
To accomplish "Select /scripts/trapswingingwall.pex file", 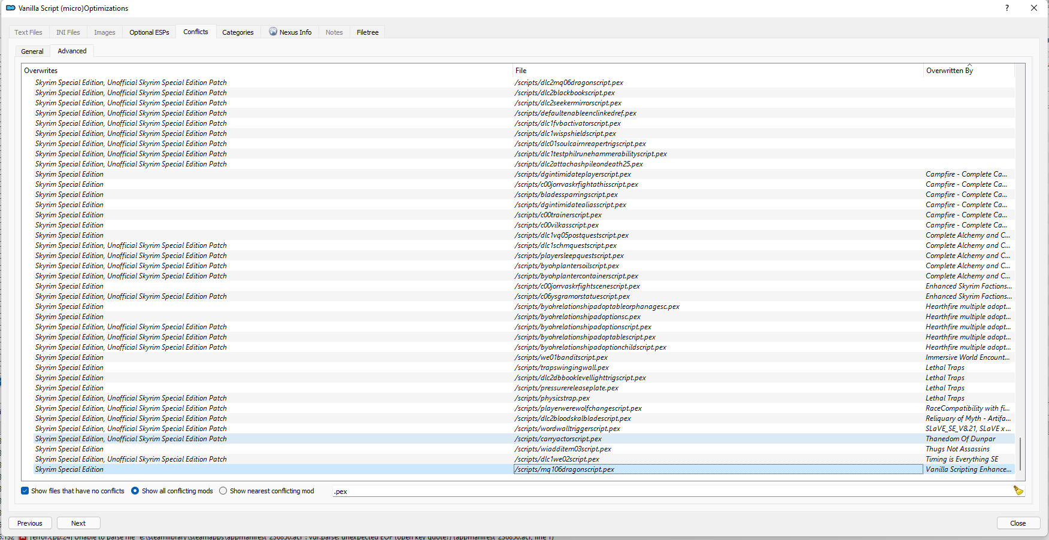I will pos(562,368).
